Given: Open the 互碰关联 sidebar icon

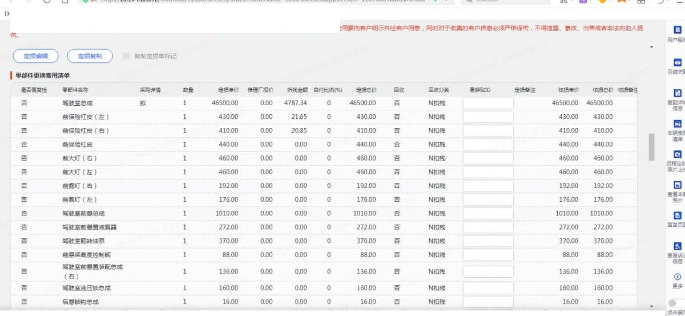Looking at the screenshot, I should 678,62.
